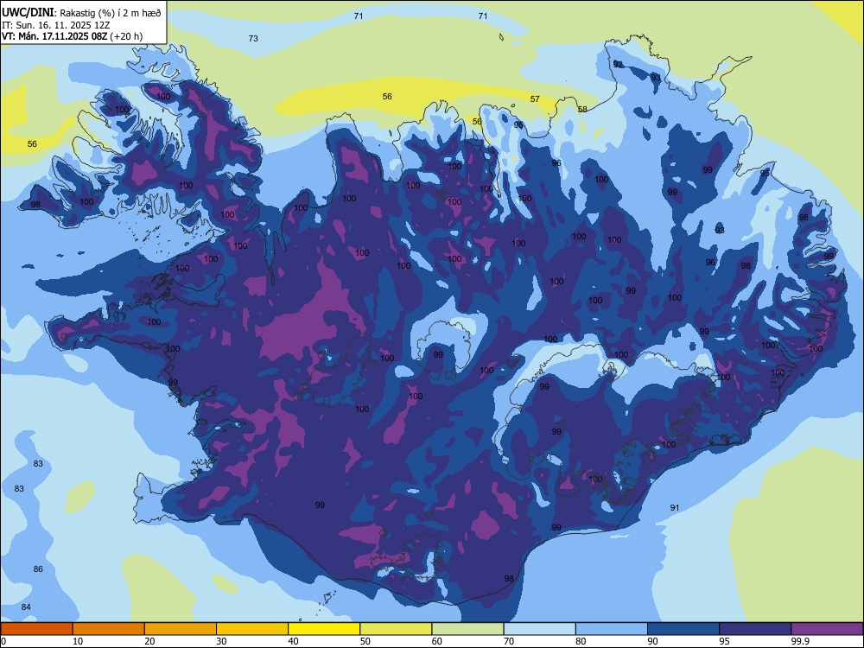Image resolution: width=864 pixels, height=648 pixels.
Task: Click the header title 'UWC/DINI: Rakastig (%) í 2 m hæð'
Action: [x=81, y=13]
